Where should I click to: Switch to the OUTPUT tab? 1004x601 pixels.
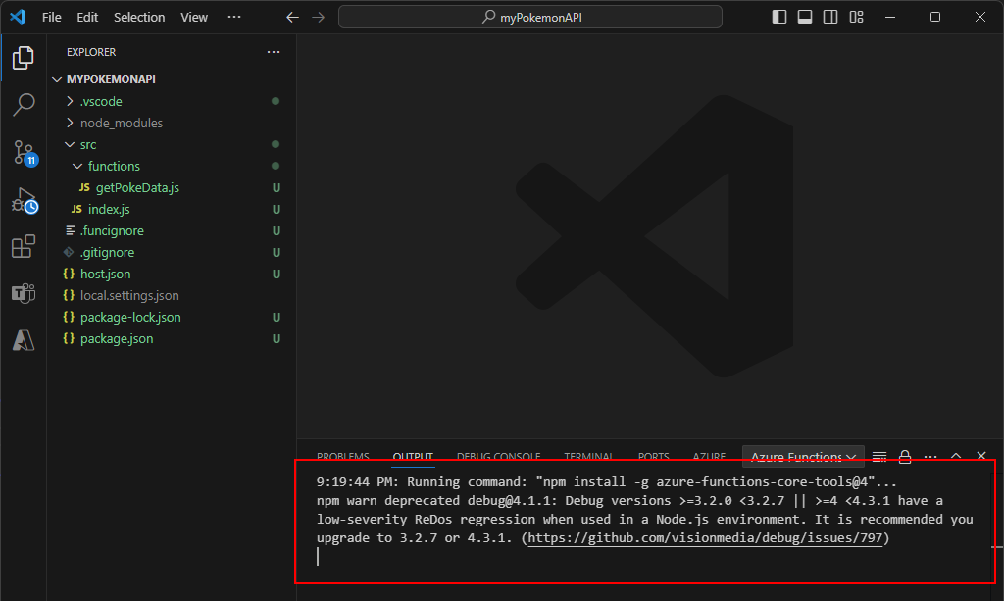413,456
